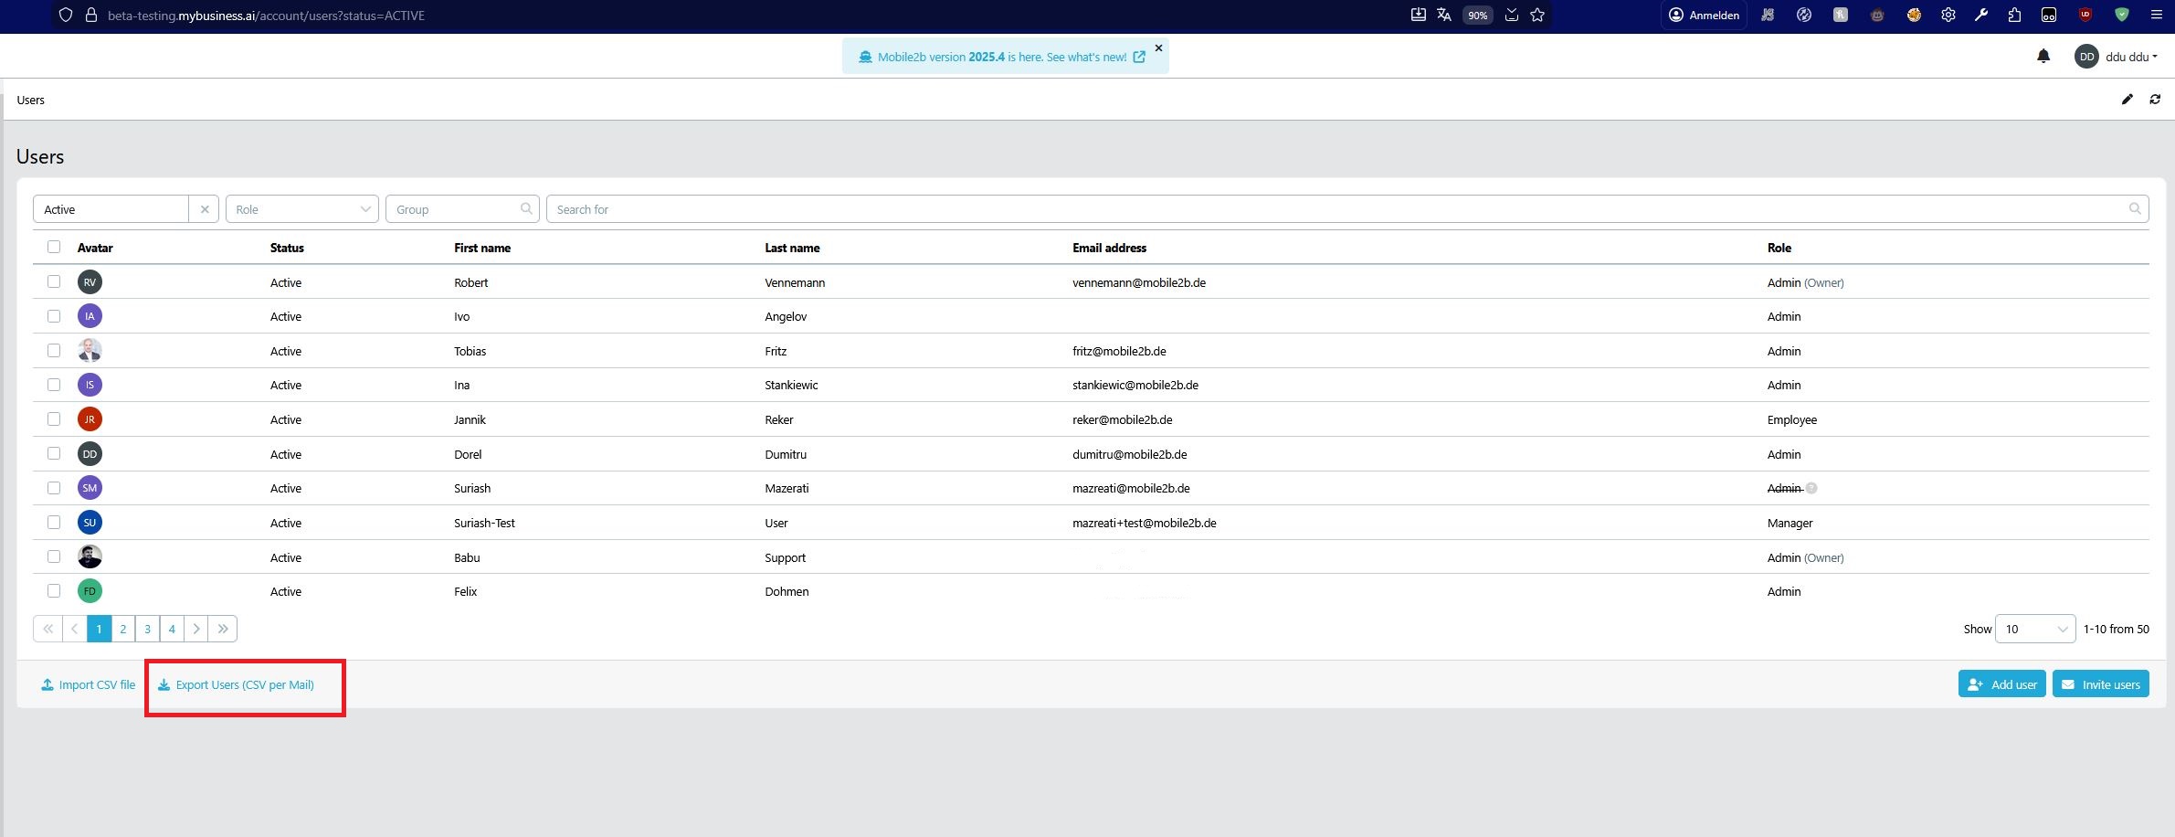Check the box for Jannik Reker
The width and height of the screenshot is (2175, 837).
click(54, 418)
